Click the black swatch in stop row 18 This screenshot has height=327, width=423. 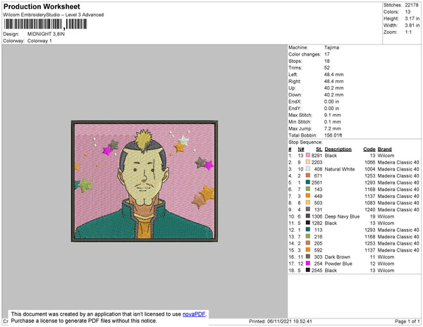308,270
